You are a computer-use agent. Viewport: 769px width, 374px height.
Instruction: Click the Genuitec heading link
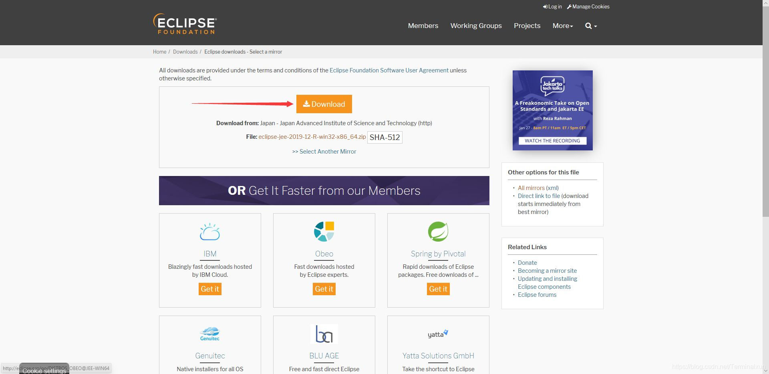[210, 356]
